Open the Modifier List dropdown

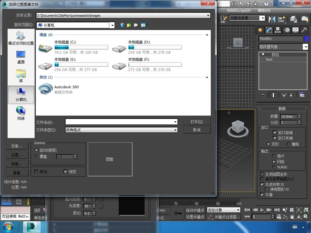[306, 47]
